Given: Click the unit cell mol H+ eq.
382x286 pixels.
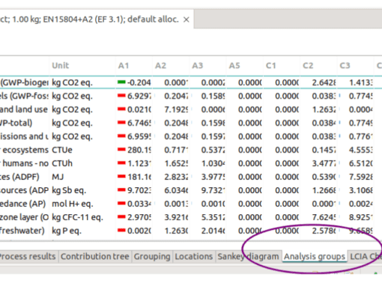Looking at the screenshot, I should 73,204.
